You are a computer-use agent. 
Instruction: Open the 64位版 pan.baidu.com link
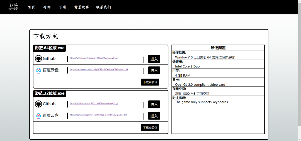coord(99,69)
